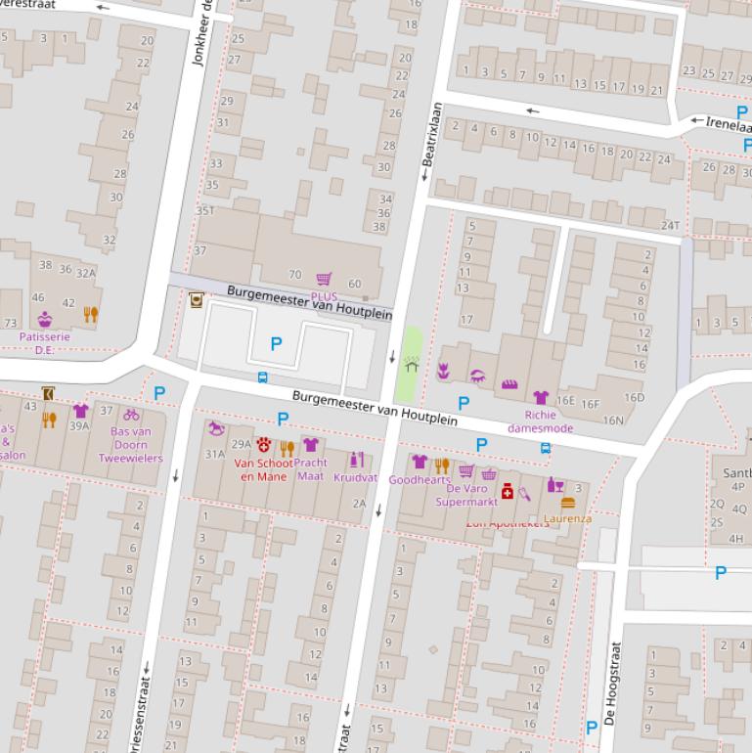Click the clothing shirt icon above Goodhearts
Screen dimensions: 752x753
coord(420,462)
